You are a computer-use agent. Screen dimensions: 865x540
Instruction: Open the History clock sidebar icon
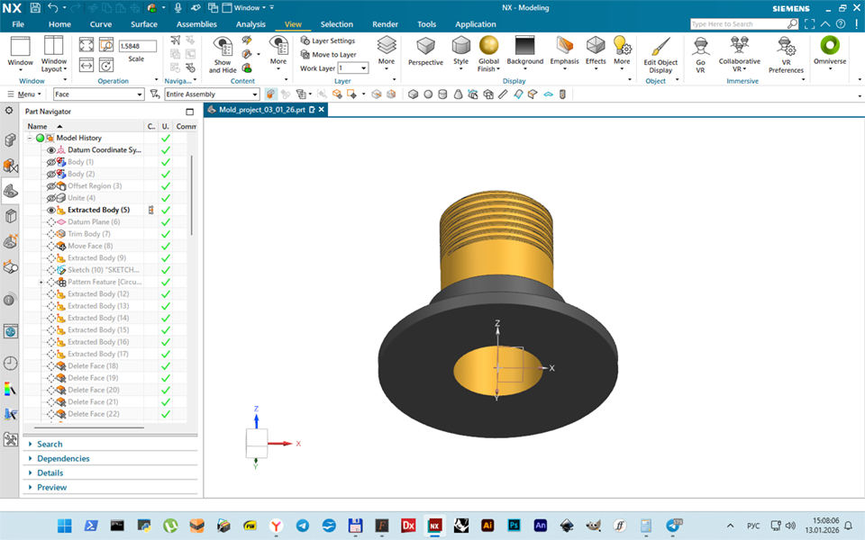[10, 364]
